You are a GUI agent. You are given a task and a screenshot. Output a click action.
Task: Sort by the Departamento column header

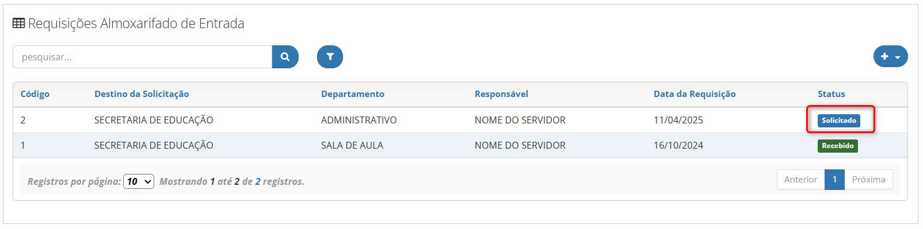click(x=353, y=94)
